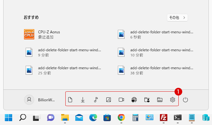Open the Videos folder icon
This screenshot has height=125, width=212.
(121, 100)
